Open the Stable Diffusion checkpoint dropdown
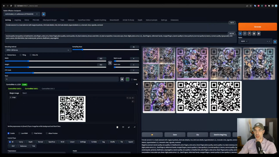279x157 pixels. [22, 14]
